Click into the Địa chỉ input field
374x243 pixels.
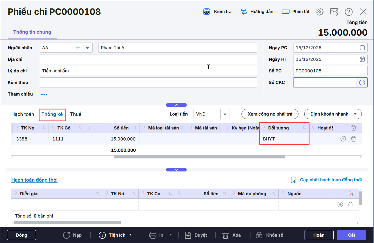(148, 59)
